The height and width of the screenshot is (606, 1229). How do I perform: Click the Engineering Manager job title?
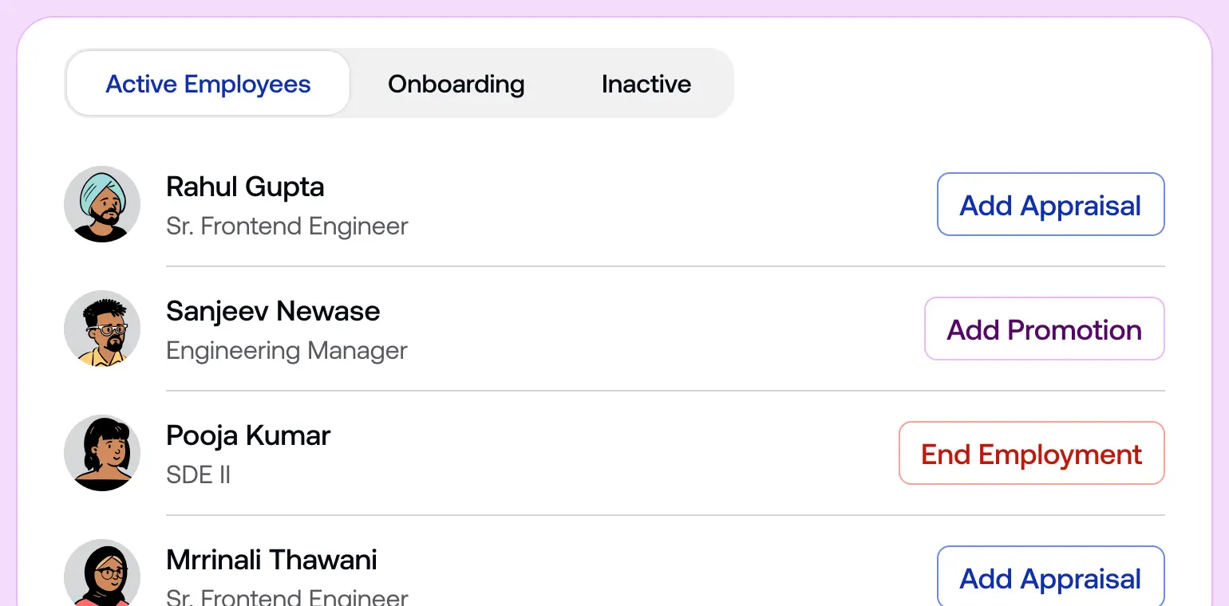coord(287,351)
